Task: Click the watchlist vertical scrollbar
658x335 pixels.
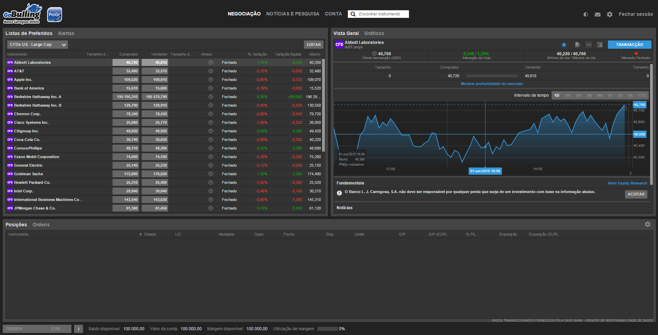Action: [324, 105]
